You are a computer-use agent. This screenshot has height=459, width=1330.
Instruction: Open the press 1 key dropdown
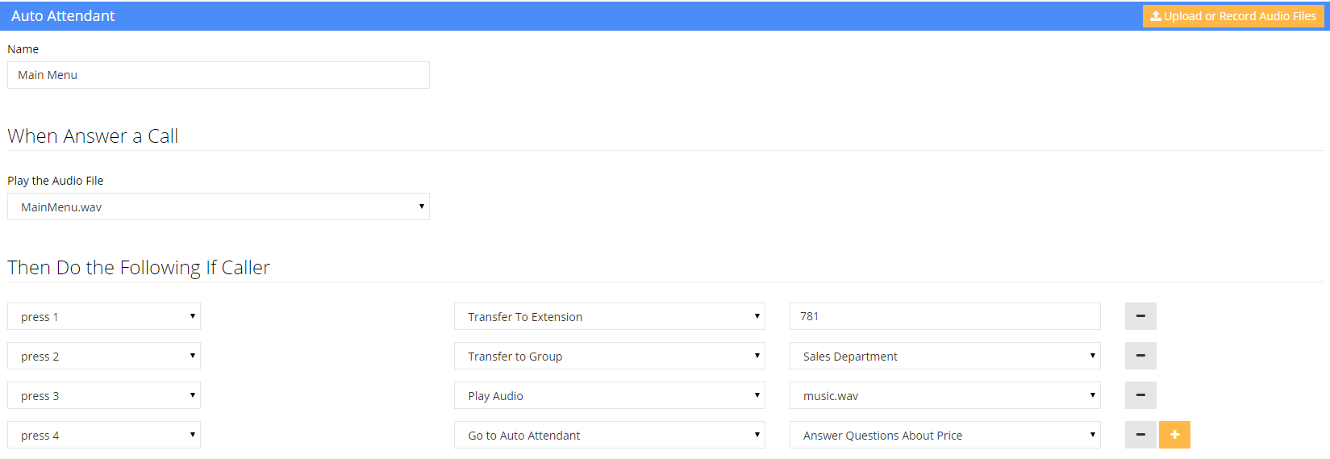tap(104, 316)
